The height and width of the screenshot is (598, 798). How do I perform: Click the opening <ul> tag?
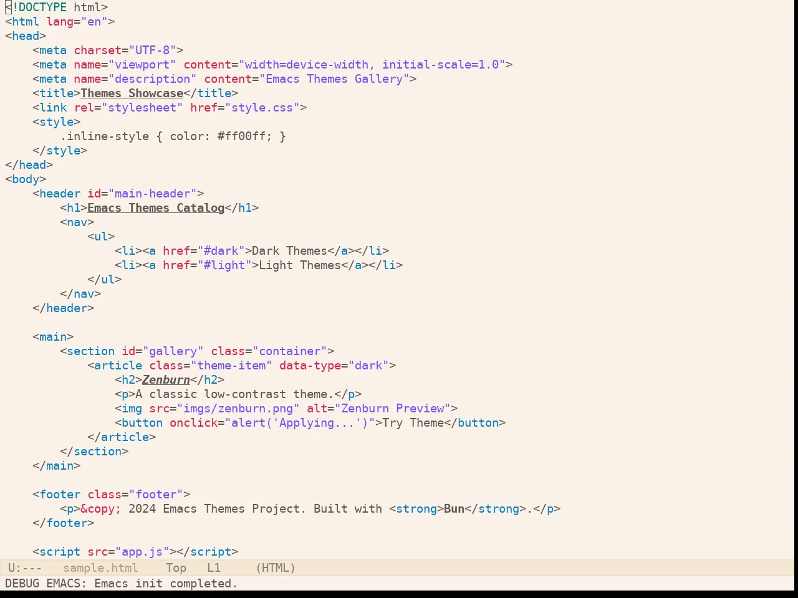click(x=101, y=237)
